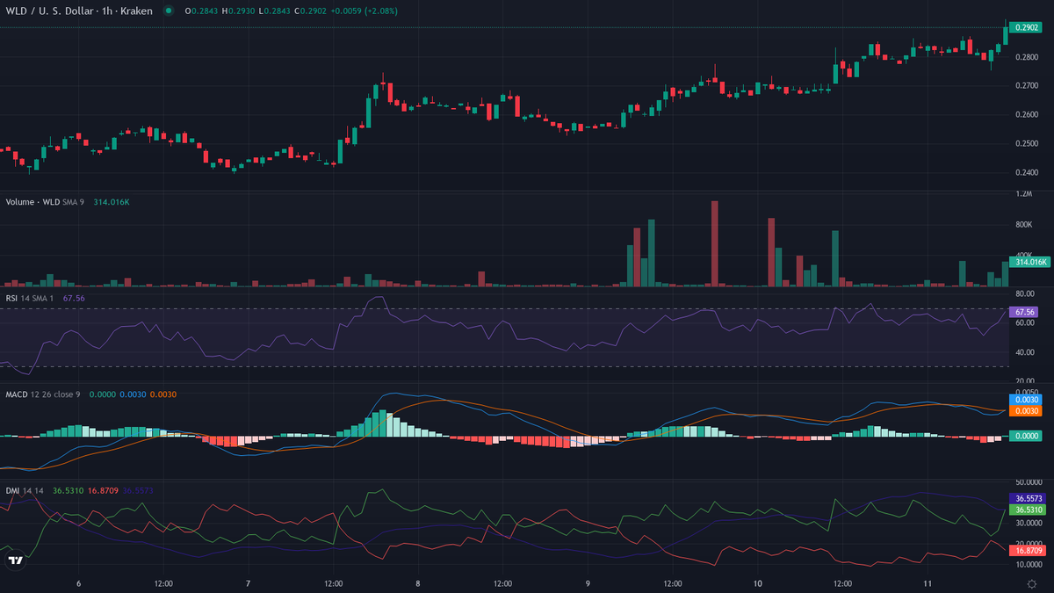Click the 1.2M volume axis label
This screenshot has height=593, width=1054.
[1023, 193]
